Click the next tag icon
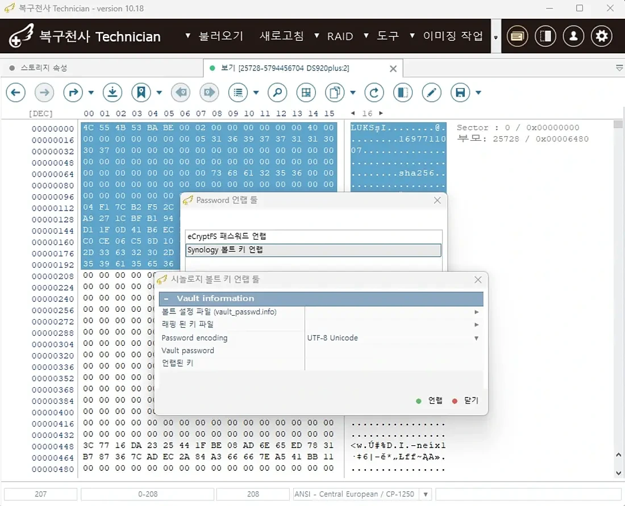The image size is (625, 506). coord(209,93)
